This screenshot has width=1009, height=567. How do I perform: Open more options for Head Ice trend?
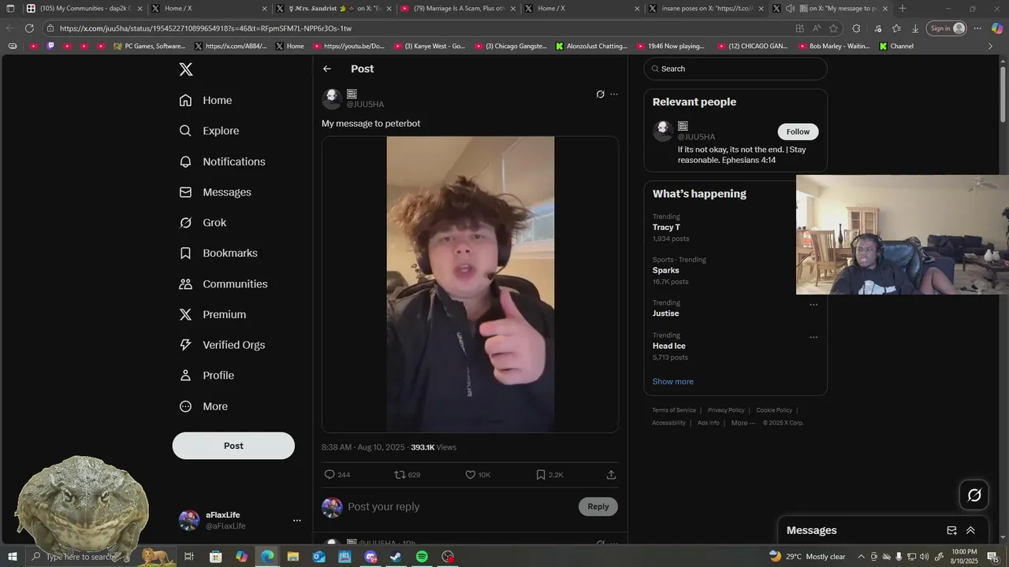(x=814, y=337)
